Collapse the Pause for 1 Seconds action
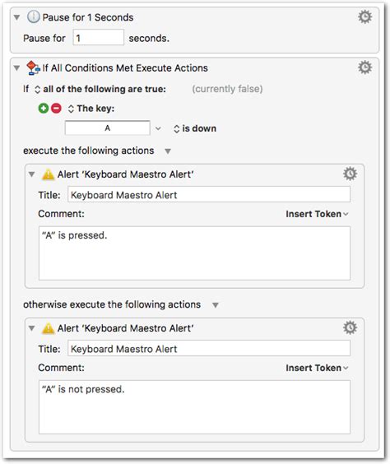The height and width of the screenshot is (464, 390). [16, 17]
